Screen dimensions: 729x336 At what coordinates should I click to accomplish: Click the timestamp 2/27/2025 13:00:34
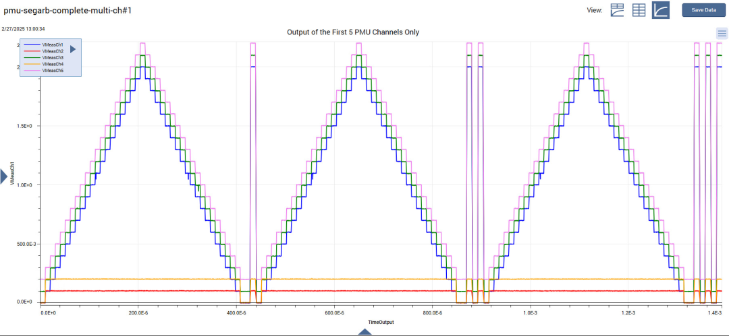(23, 29)
